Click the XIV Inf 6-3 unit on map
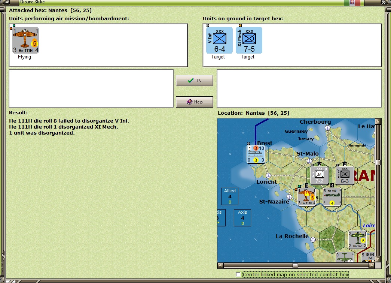The height and width of the screenshot is (283, 391). pos(345,175)
